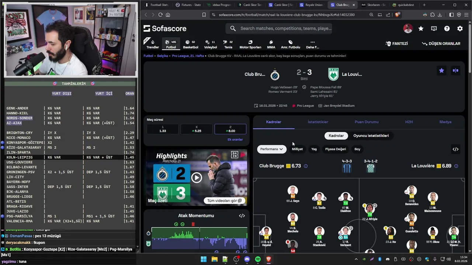
Task: Open browser extensions puzzle icon
Action: tap(433, 15)
